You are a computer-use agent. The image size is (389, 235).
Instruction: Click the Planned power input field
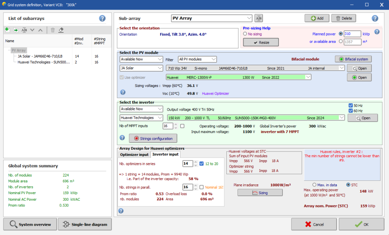pyautogui.click(x=352, y=34)
